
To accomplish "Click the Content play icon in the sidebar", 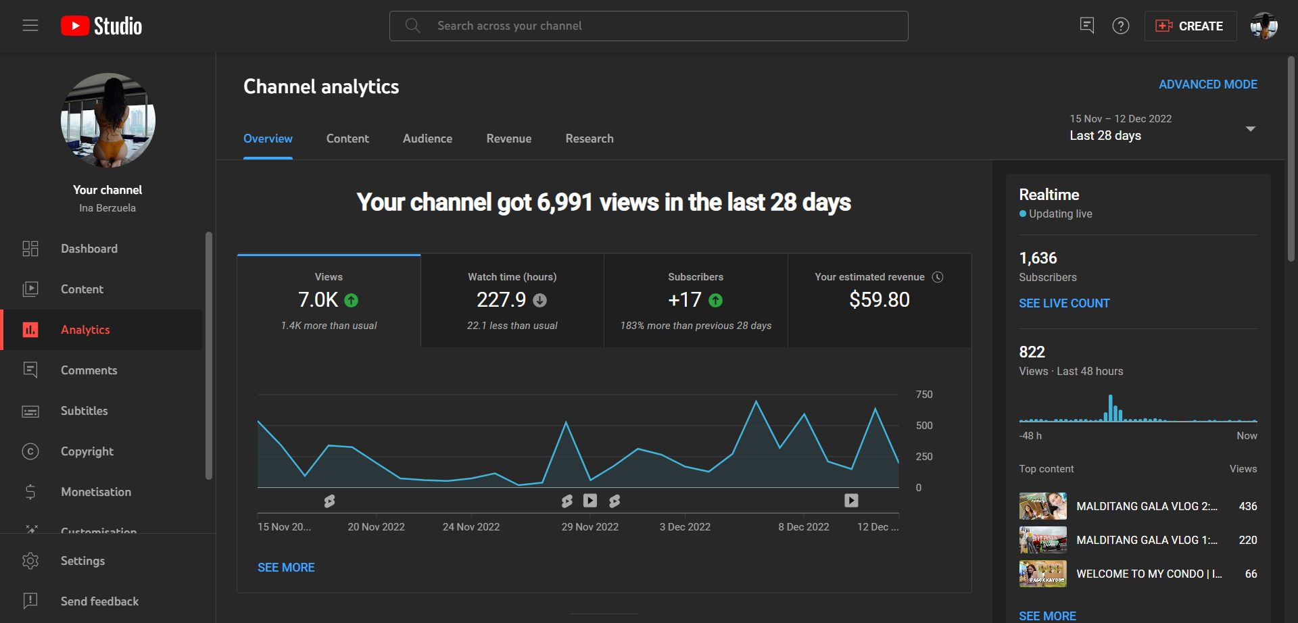I will 30,289.
